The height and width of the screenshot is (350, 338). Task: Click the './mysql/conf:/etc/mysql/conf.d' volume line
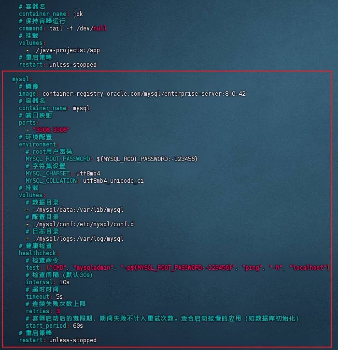click(83, 224)
